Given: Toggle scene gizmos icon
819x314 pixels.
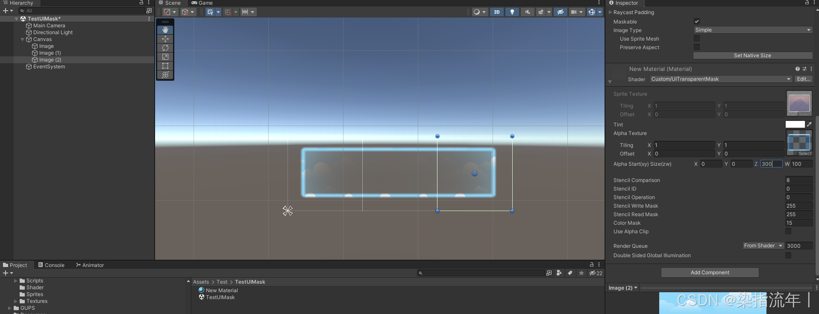Looking at the screenshot, I should pyautogui.click(x=592, y=12).
